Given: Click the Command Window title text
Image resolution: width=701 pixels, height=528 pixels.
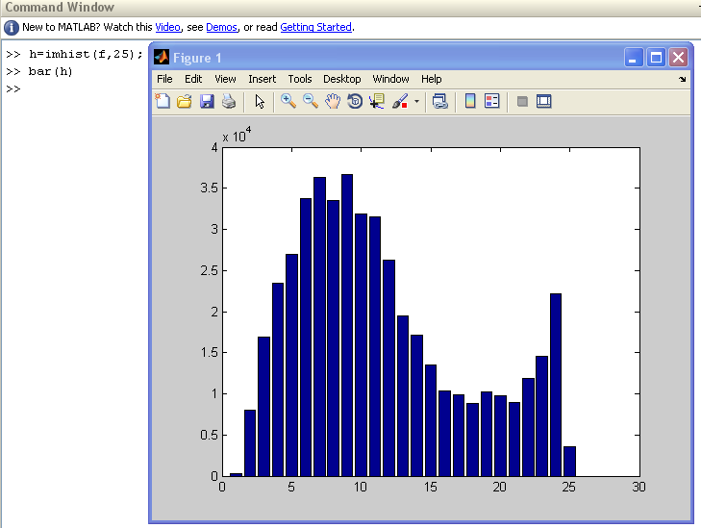Looking at the screenshot, I should pyautogui.click(x=60, y=8).
